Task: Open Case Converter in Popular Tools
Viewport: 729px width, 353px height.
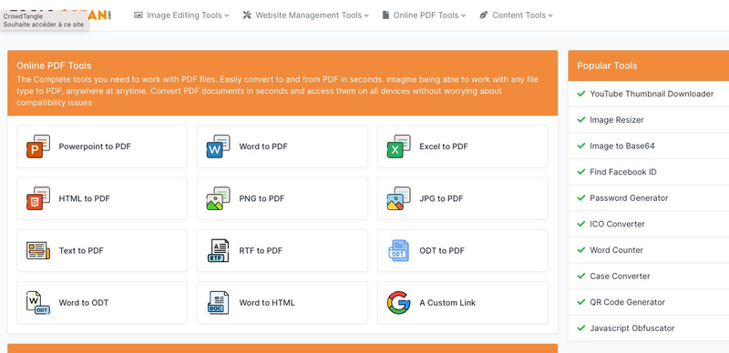Action: (x=620, y=276)
